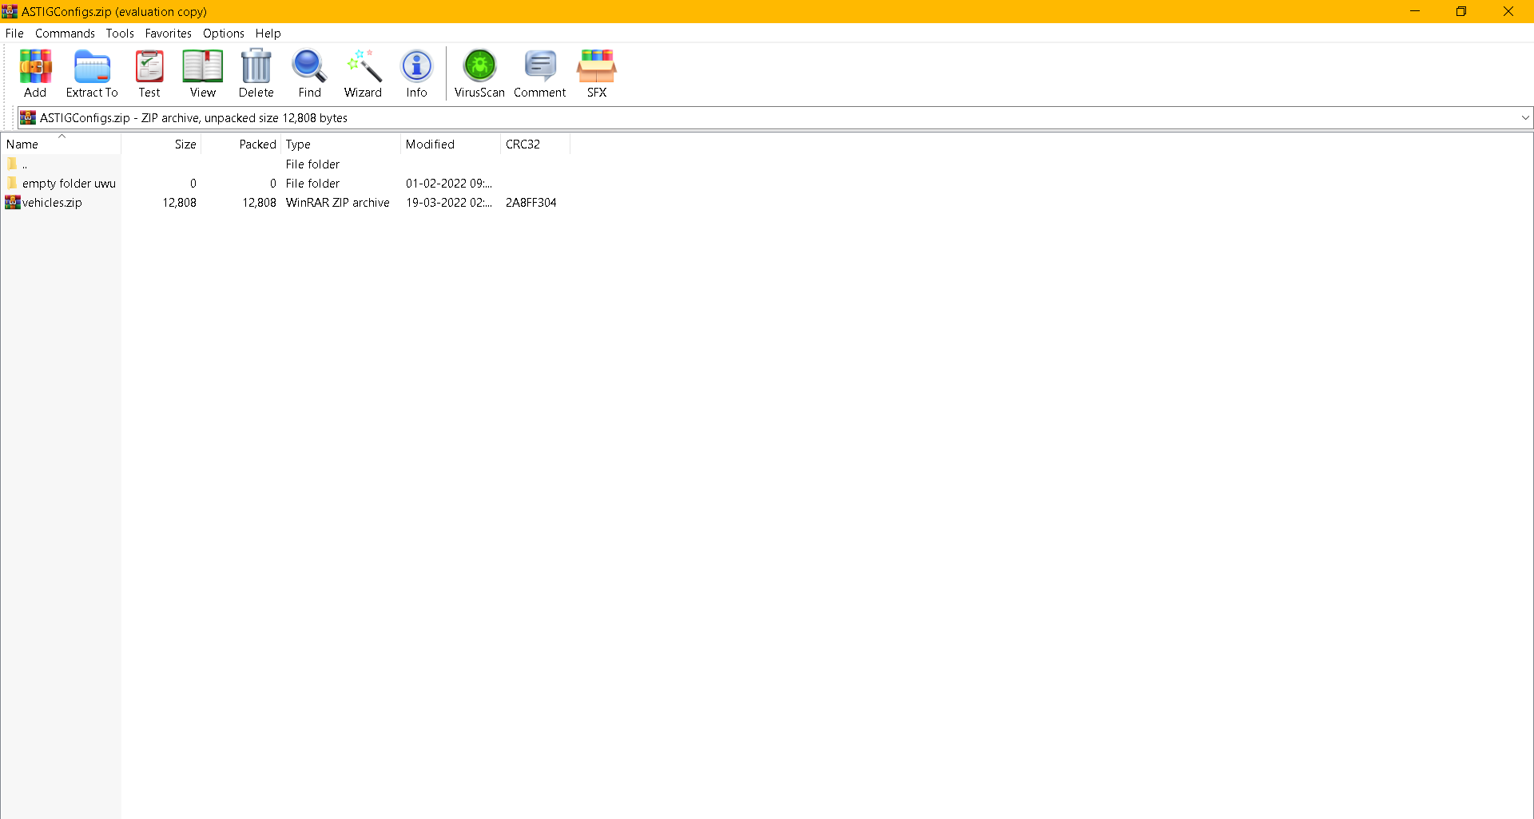Viewport: 1534px width, 819px height.
Task: Click the Delete trash can icon
Action: tap(256, 73)
